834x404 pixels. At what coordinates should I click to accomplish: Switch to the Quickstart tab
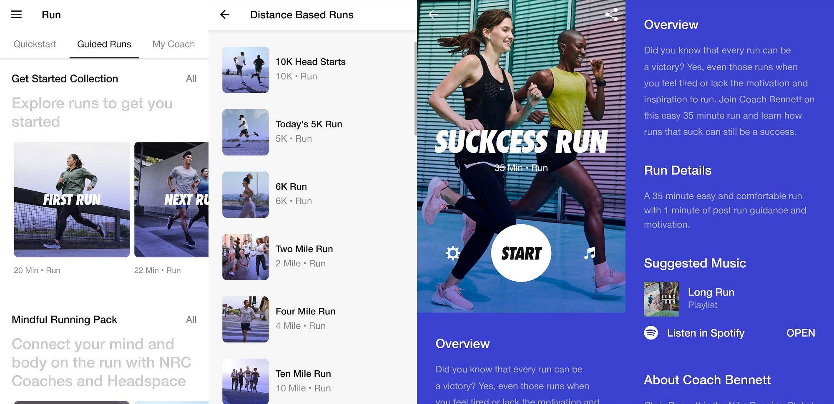35,44
